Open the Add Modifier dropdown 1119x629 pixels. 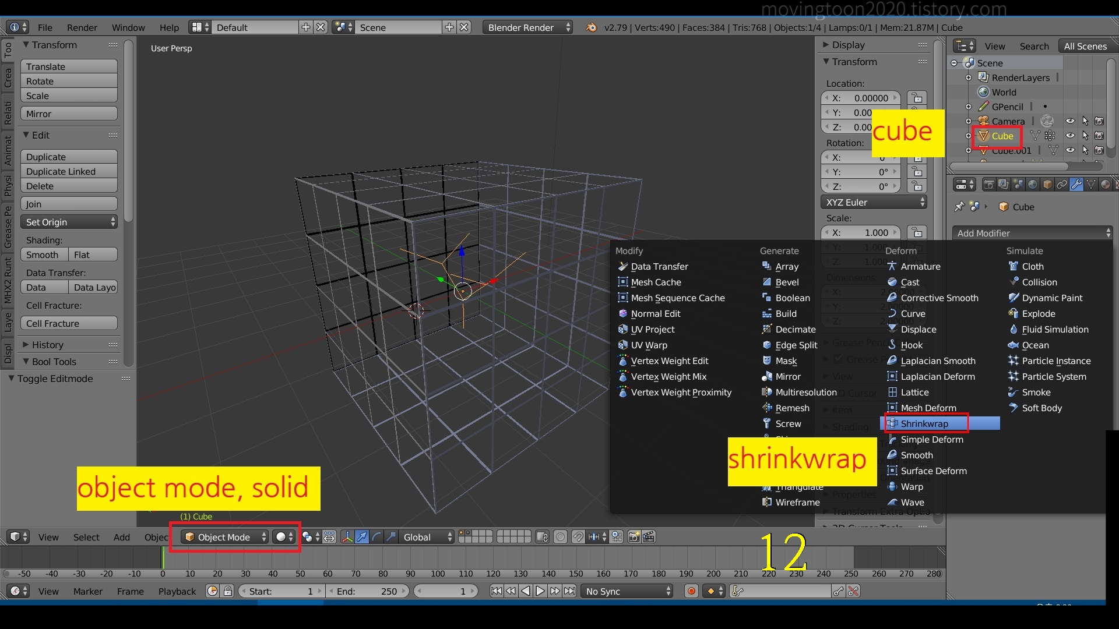click(x=1032, y=233)
